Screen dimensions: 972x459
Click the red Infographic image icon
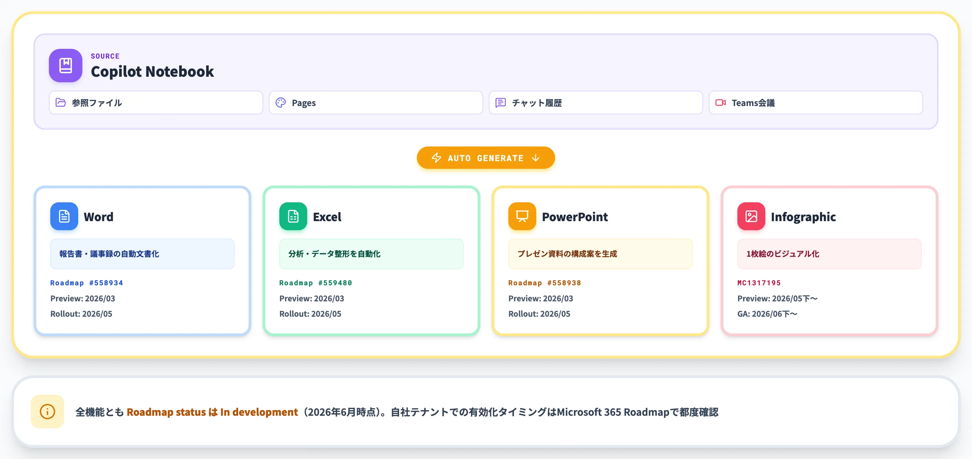pos(751,216)
